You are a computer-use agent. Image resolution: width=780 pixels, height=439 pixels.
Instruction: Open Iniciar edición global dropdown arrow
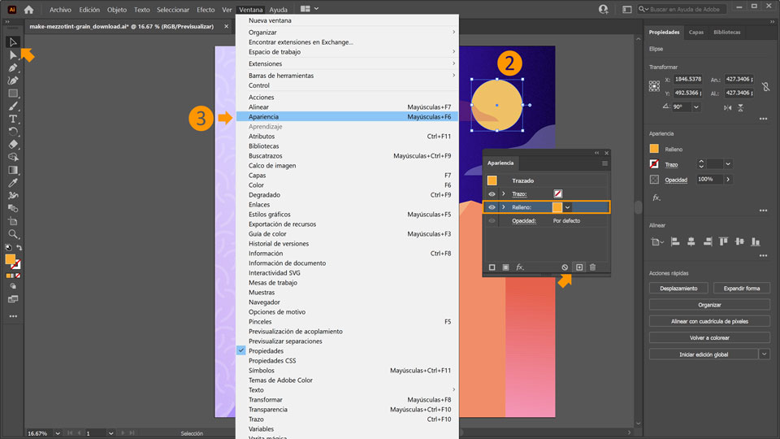tap(765, 354)
